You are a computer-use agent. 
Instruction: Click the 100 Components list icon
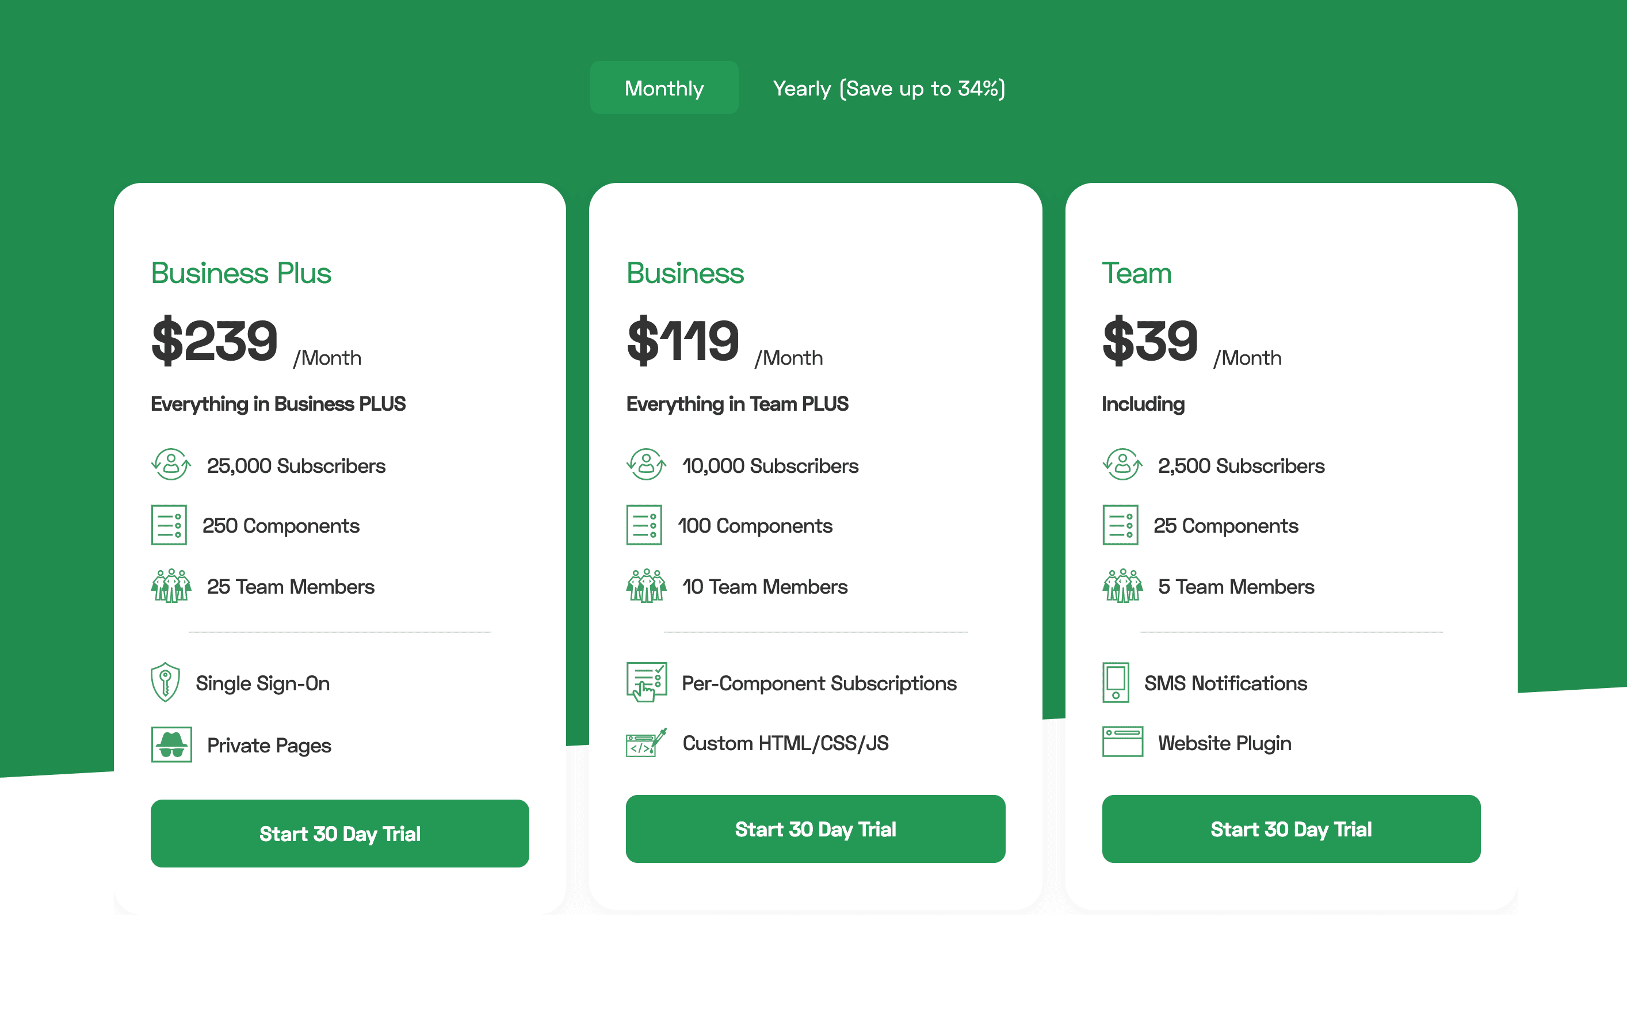[644, 525]
